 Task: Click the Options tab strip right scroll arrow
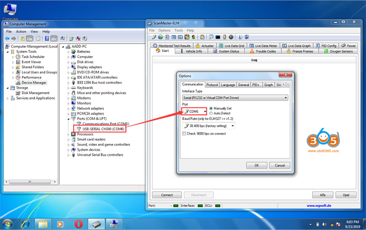pyautogui.click(x=288, y=84)
